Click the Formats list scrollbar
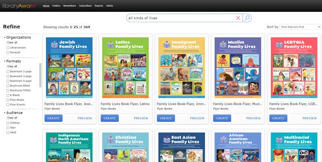Image resolution: width=322 pixels, height=162 pixels. [40, 75]
